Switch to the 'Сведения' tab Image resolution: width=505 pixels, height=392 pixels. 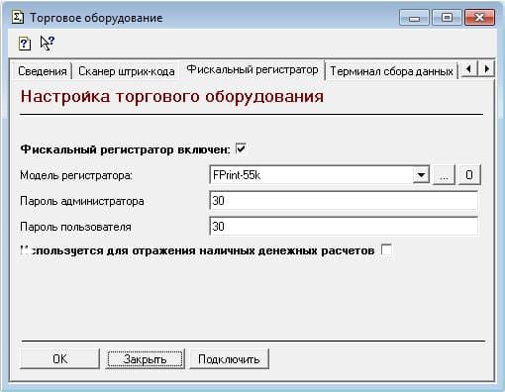(42, 71)
